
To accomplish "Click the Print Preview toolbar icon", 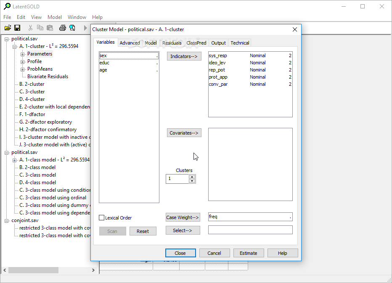I will [72, 28].
